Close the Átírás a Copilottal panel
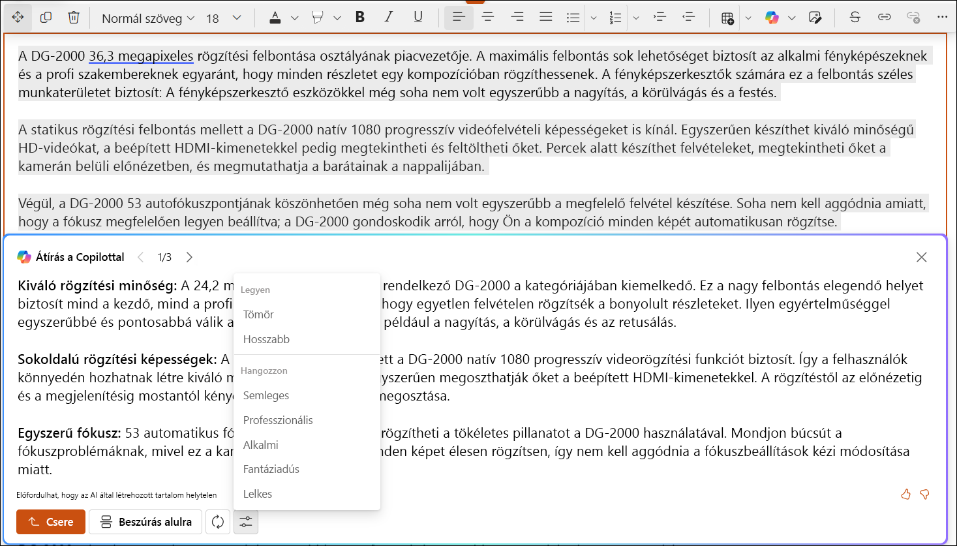The image size is (957, 546). tap(921, 257)
